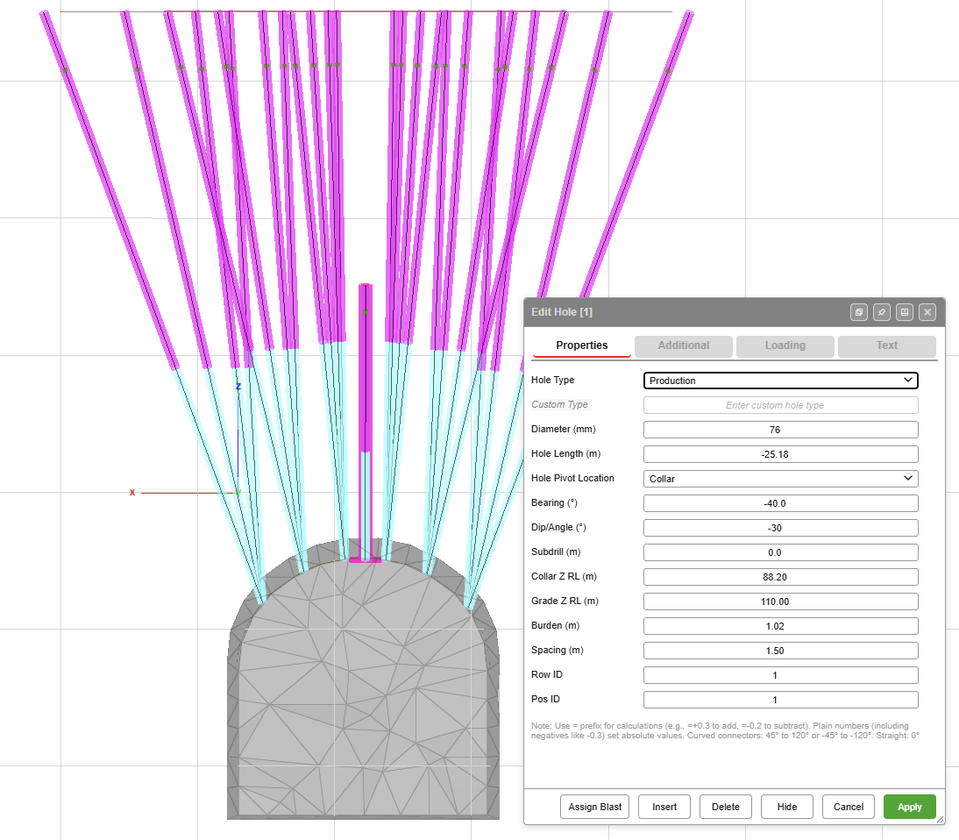Image resolution: width=959 pixels, height=840 pixels.
Task: Click the Hole Type label
Action: click(x=552, y=380)
